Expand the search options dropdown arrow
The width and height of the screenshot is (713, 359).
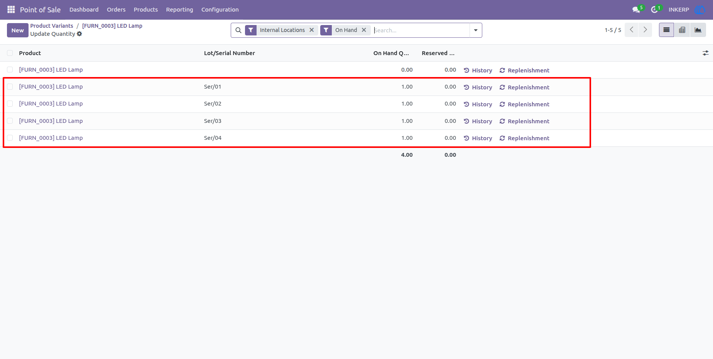pyautogui.click(x=476, y=30)
